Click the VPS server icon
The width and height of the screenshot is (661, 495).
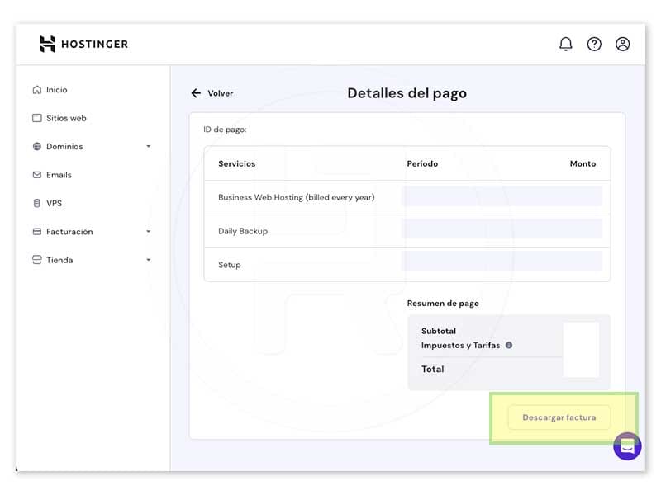(37, 203)
